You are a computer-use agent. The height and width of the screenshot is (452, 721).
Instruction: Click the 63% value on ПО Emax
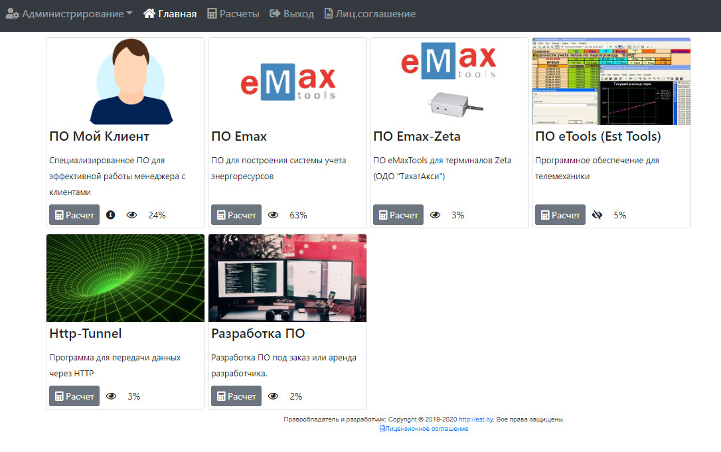[298, 215]
